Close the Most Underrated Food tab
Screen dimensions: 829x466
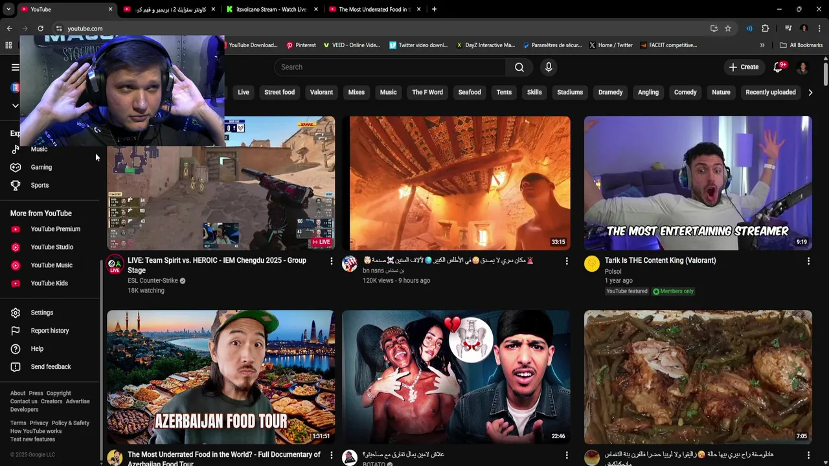[x=418, y=9]
